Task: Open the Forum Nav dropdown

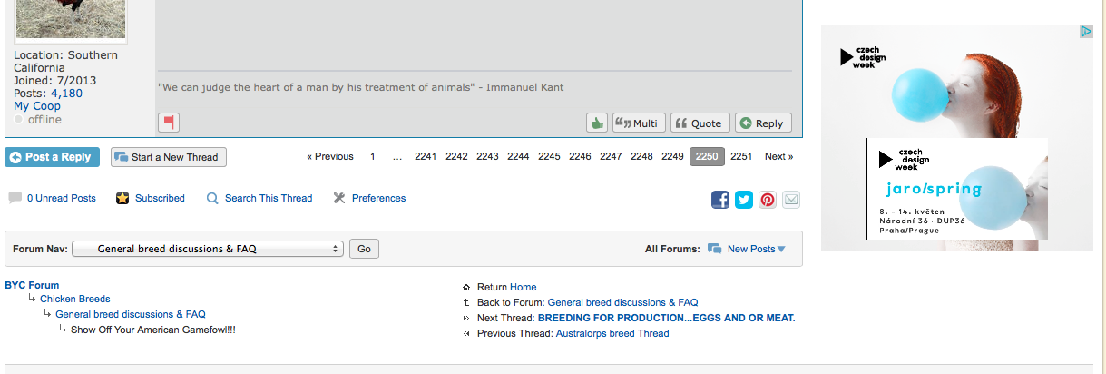Action: (207, 249)
